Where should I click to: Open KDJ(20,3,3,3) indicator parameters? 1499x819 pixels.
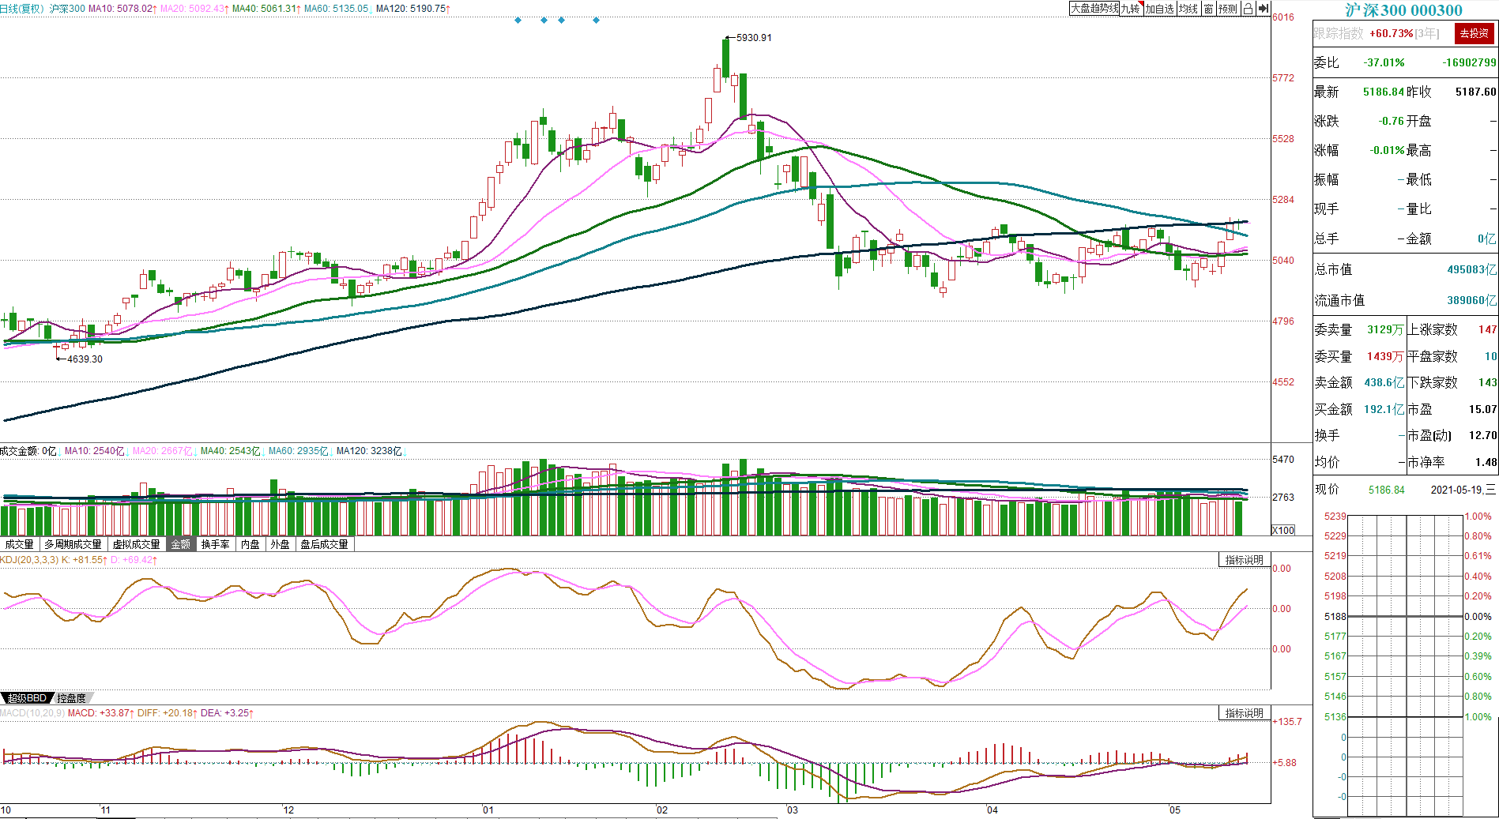pyautogui.click(x=29, y=560)
